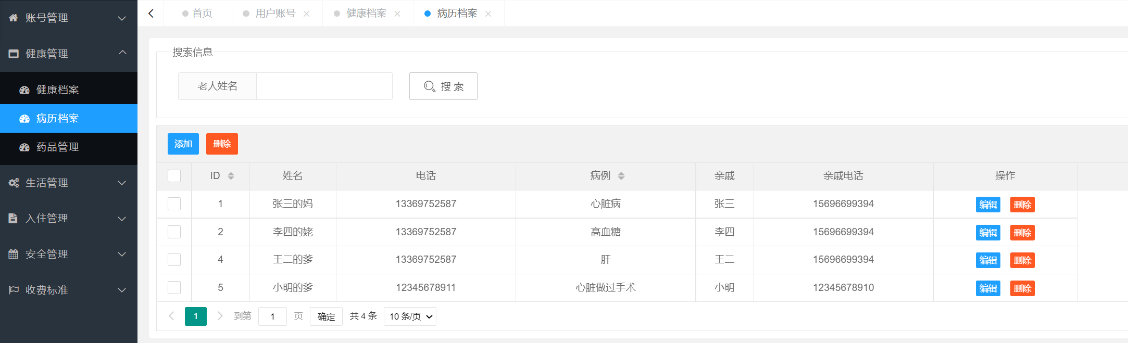Click the 确定 pagination button

(x=326, y=316)
